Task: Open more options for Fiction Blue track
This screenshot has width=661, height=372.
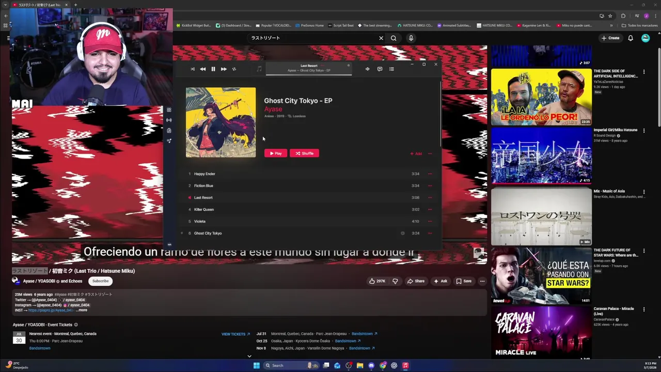Action: pos(430,186)
